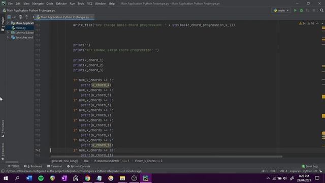Click the highlighted k_chord_4 variable
The height and width of the screenshot is (183, 325).
pos(101,85)
